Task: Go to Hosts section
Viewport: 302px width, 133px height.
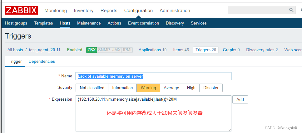Action: 65,23
